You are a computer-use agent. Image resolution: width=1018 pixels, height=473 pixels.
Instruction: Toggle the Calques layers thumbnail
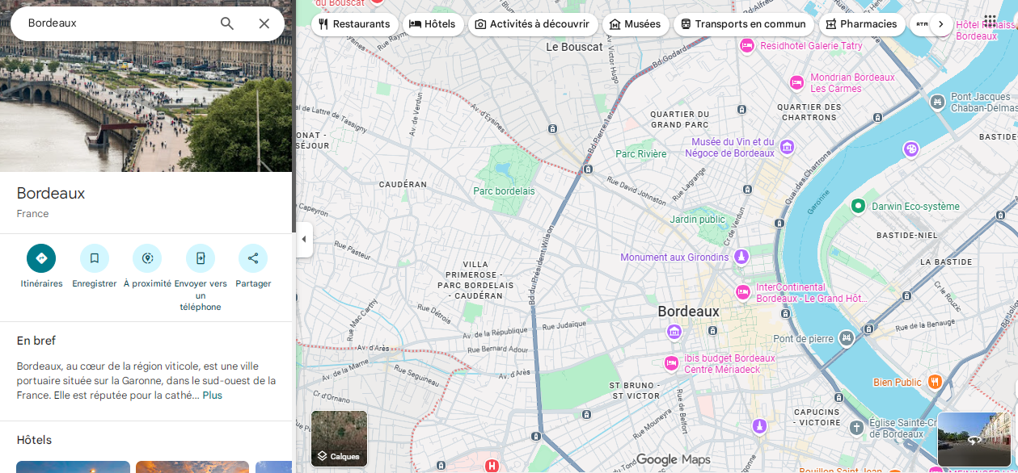tap(339, 438)
